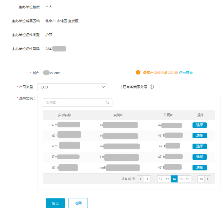Enable the 已有备案服务号 checkbox

pyautogui.click(x=120, y=87)
